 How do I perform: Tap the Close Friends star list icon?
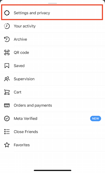[7, 132]
